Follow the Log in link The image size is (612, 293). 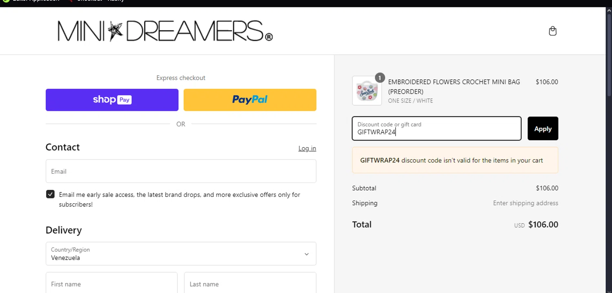[x=307, y=148]
